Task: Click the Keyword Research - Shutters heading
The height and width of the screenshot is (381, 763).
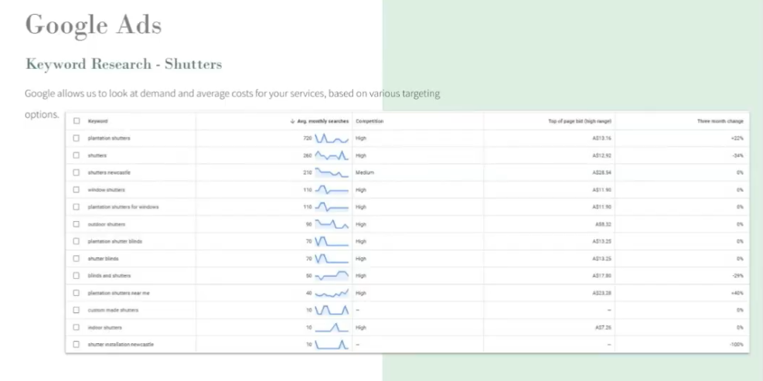Action: 124,63
